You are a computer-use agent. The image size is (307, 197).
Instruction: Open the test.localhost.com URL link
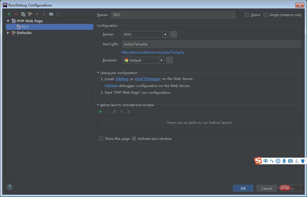tap(153, 52)
